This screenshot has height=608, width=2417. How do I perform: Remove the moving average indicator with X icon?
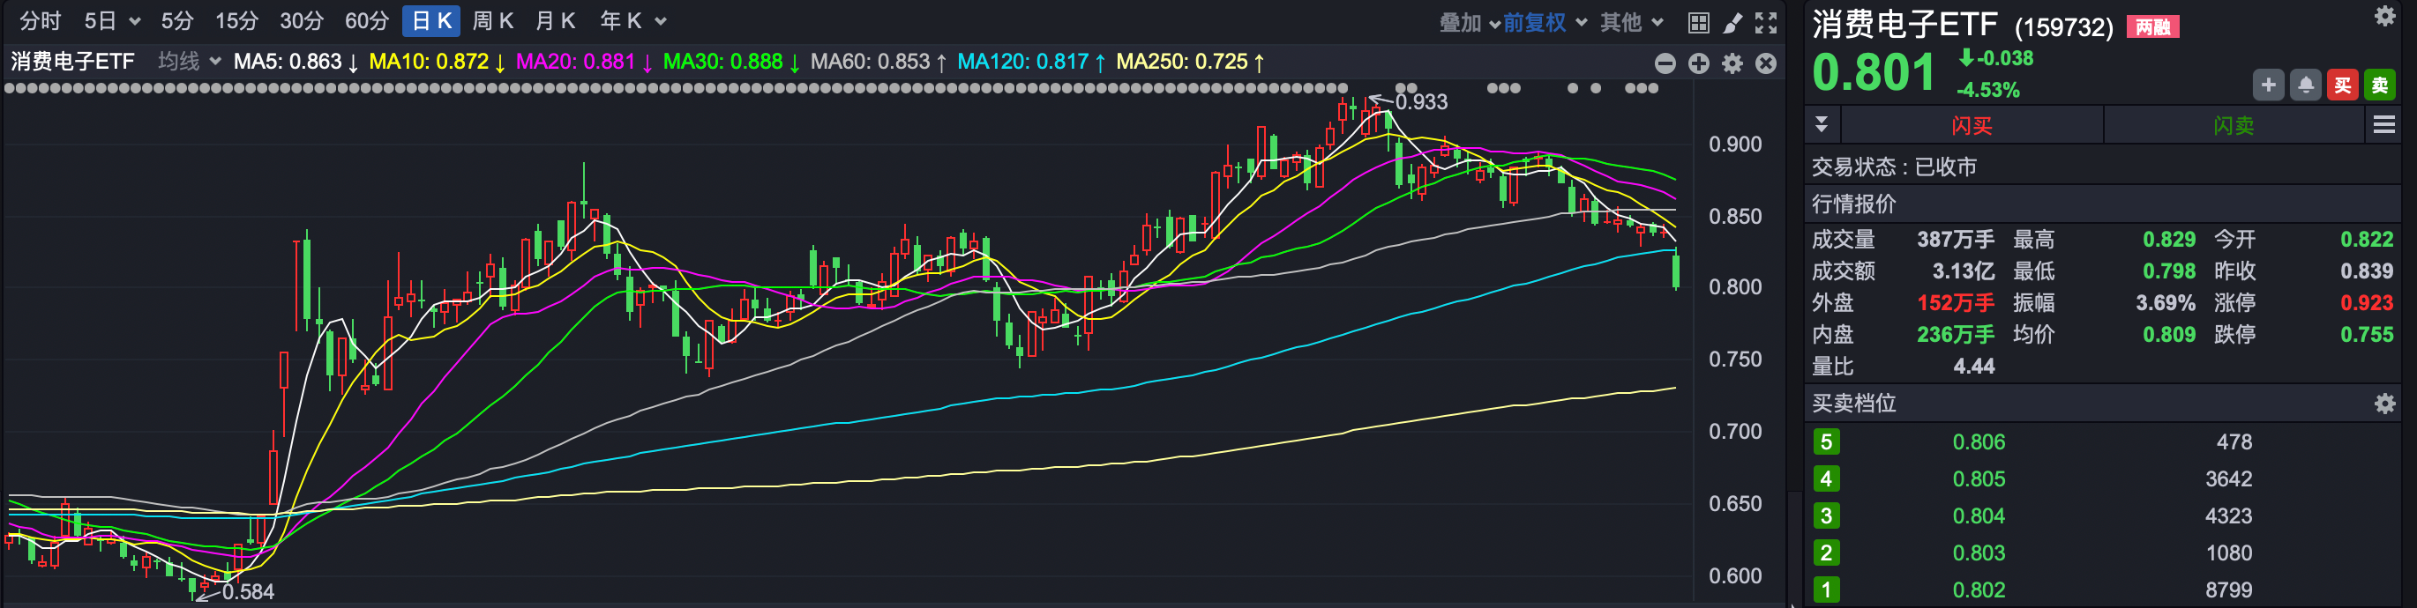pos(1766,63)
